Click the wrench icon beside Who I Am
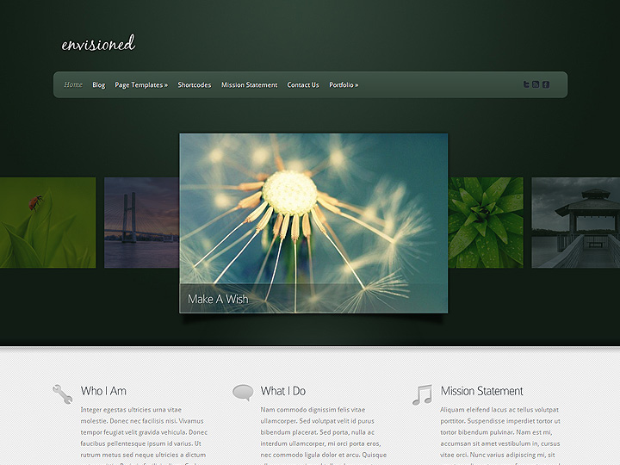 pyautogui.click(x=62, y=394)
